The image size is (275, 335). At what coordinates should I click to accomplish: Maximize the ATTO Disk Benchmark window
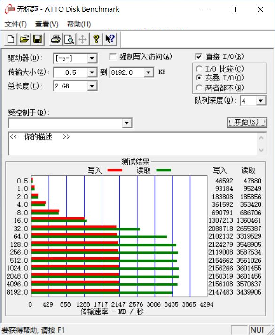click(x=233, y=9)
